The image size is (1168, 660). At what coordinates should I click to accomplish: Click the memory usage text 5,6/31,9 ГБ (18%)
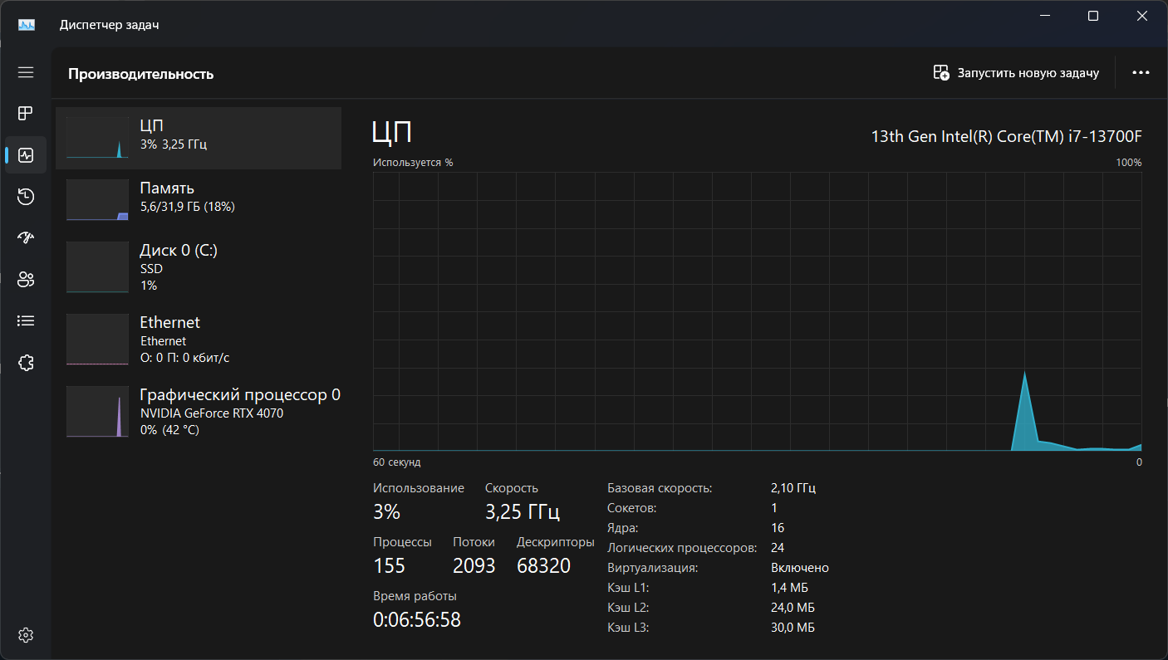click(x=188, y=207)
